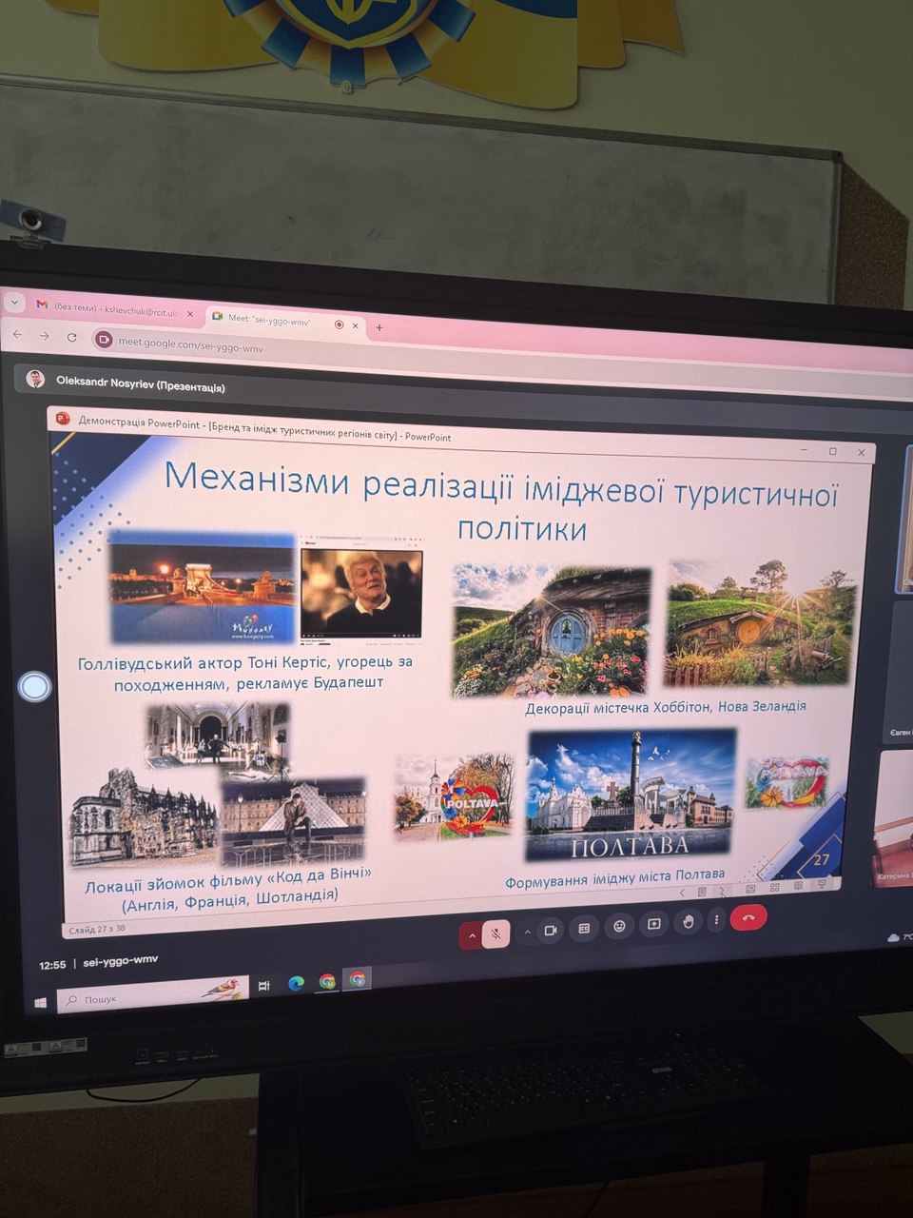Click caption 'Декорації містечка Хоббітон, Нова Зеландія'

coord(666,707)
